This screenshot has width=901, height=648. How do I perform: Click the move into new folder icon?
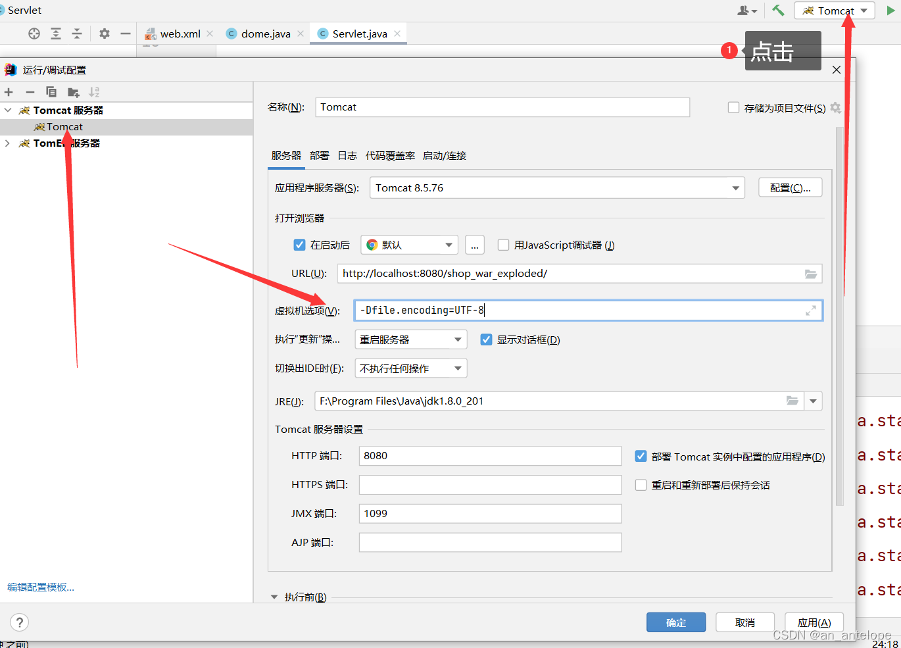pos(73,92)
